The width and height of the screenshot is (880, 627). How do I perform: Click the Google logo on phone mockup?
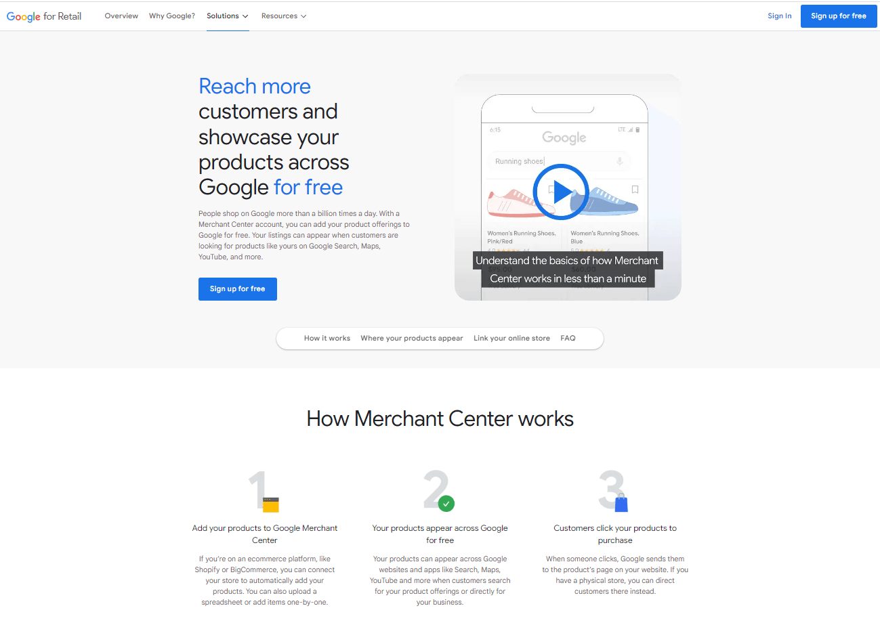[564, 138]
